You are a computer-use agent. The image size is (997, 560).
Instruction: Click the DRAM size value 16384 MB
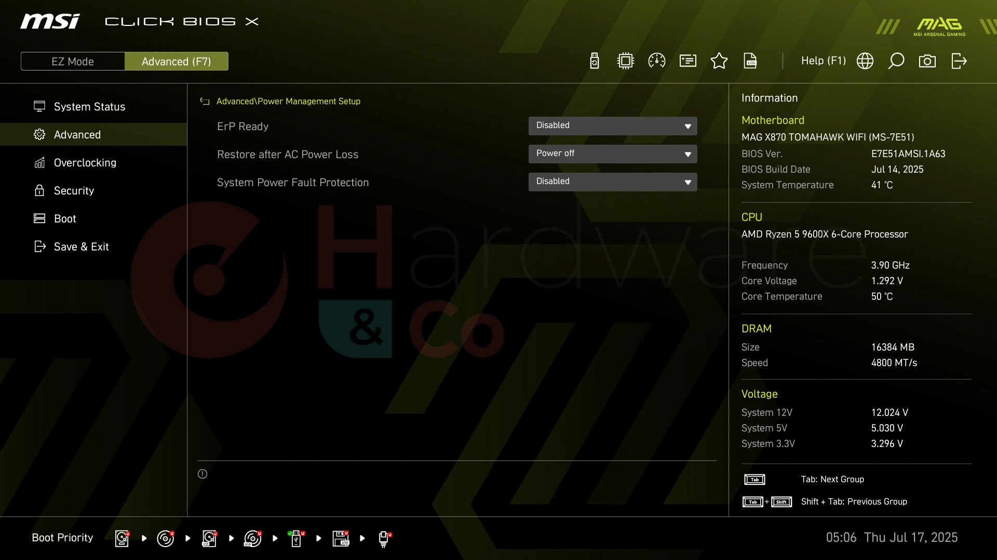pyautogui.click(x=893, y=347)
